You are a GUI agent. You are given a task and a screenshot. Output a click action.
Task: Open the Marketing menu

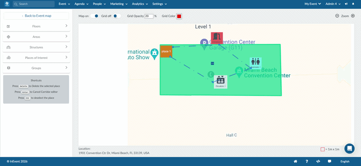click(119, 4)
